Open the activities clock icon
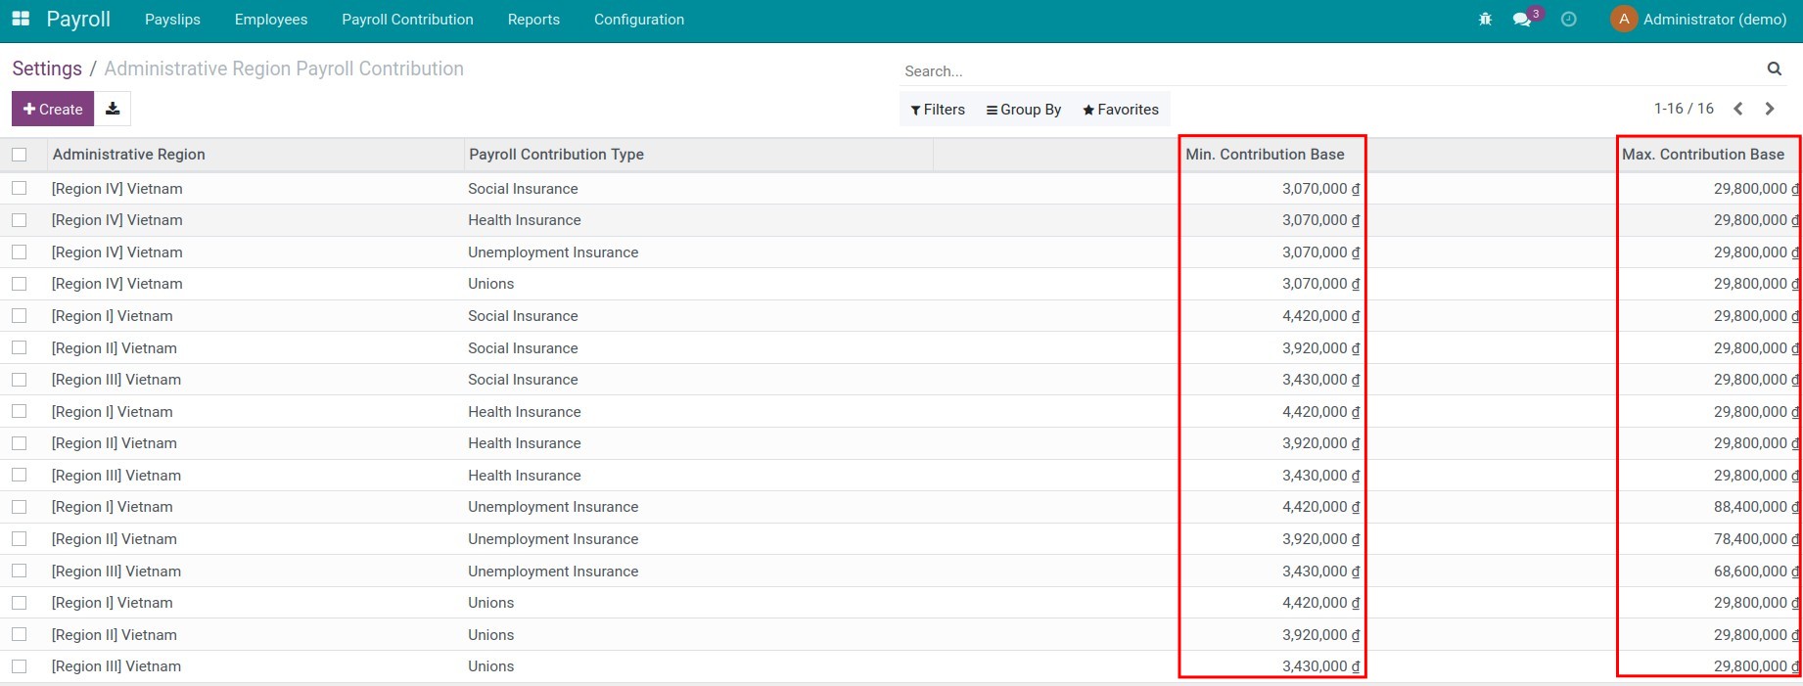 click(x=1569, y=20)
